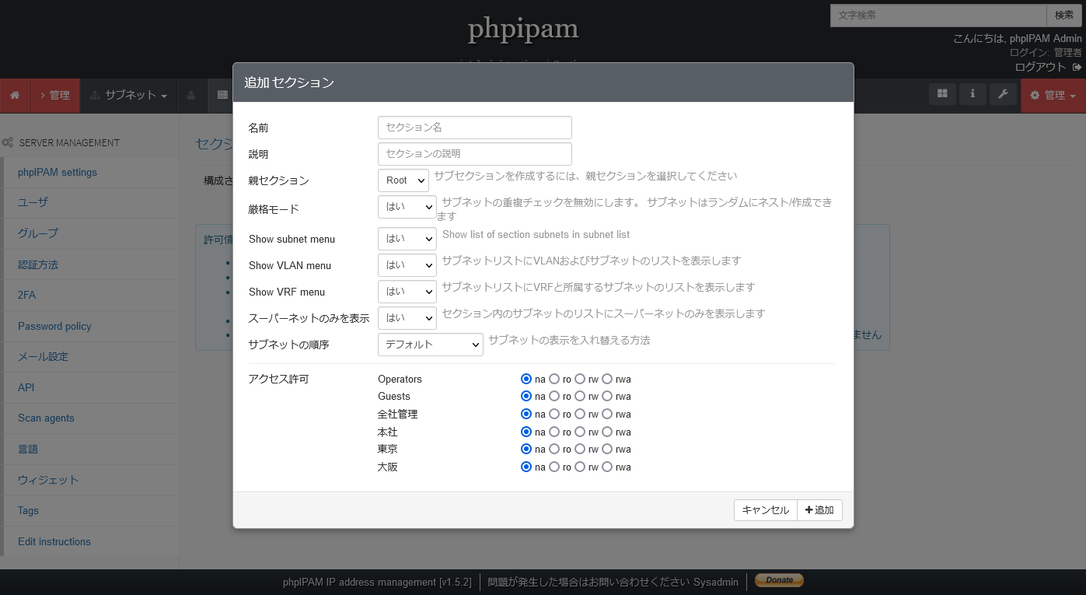The image size is (1086, 595).
Task: Set Operators access to na
Action: click(526, 379)
